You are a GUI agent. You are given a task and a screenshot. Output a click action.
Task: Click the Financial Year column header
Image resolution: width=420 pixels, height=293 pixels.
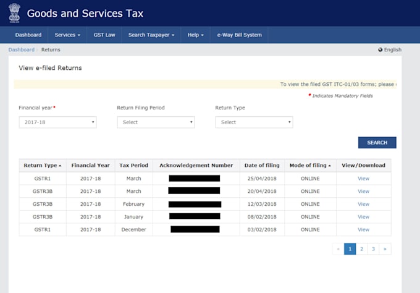pyautogui.click(x=91, y=166)
